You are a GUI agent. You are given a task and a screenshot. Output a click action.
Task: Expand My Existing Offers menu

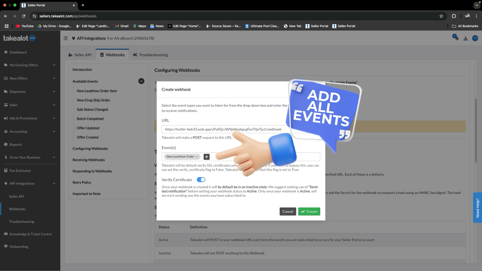tap(30, 65)
